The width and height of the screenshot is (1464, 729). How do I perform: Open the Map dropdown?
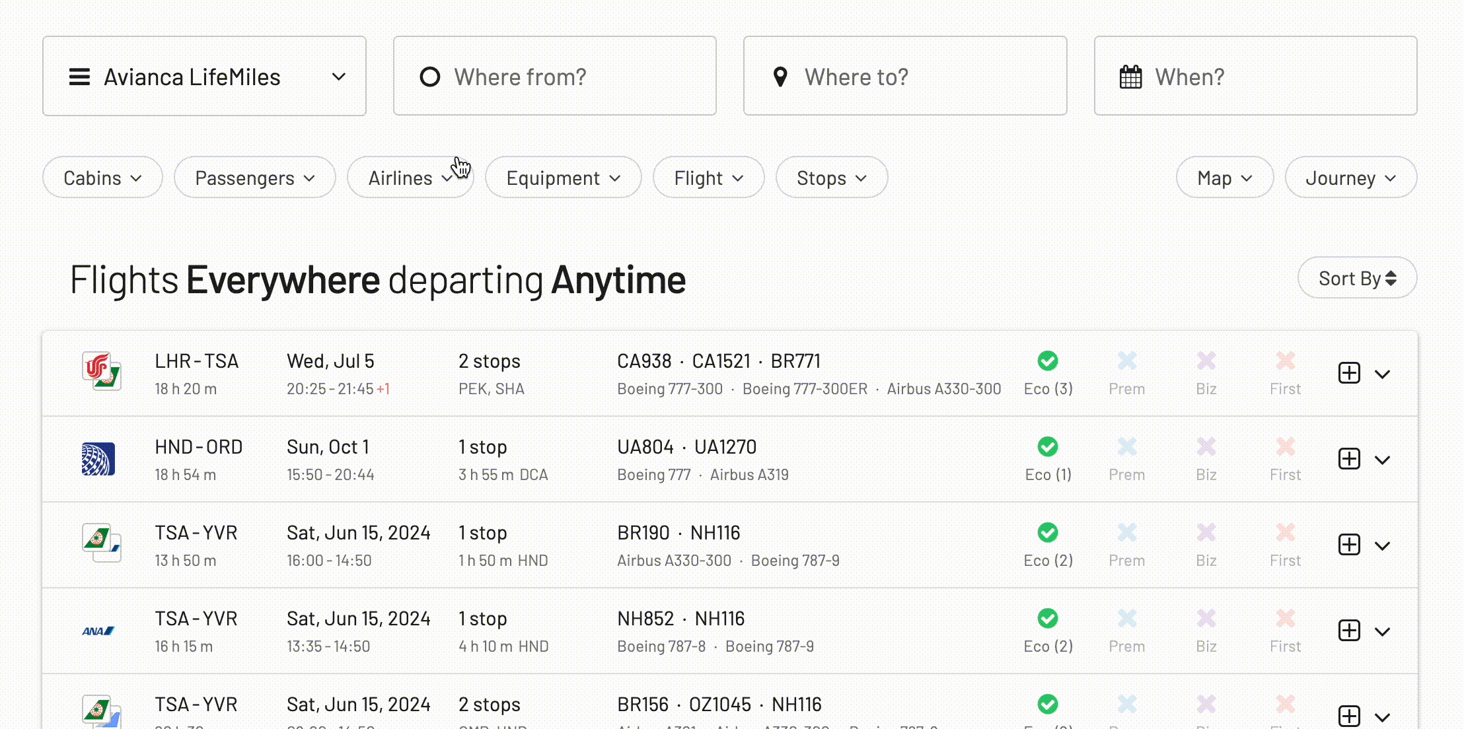tap(1225, 178)
